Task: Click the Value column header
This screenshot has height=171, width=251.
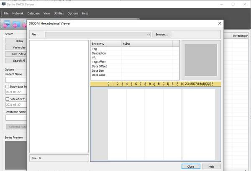Action: pos(147,44)
